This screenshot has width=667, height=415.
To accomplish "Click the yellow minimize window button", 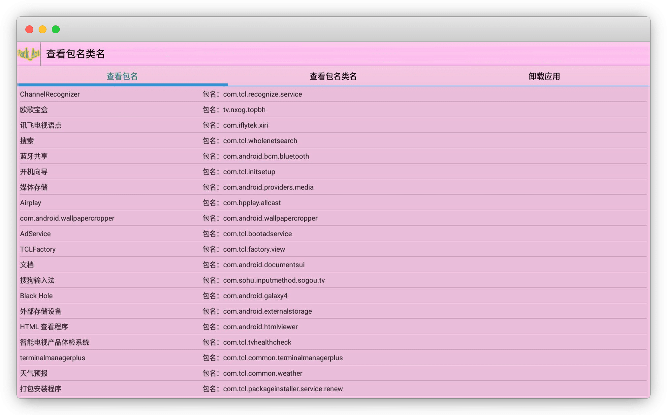I will 43,29.
